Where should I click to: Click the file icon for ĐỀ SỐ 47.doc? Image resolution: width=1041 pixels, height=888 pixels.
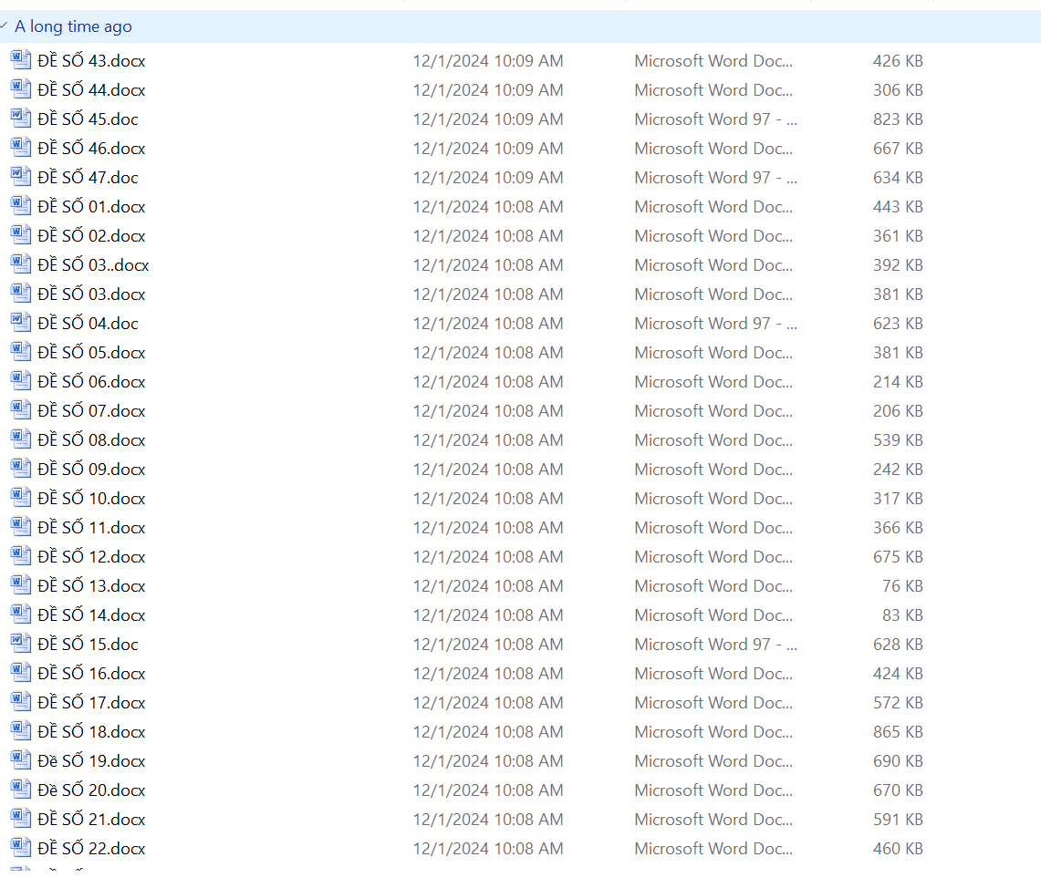click(21, 177)
